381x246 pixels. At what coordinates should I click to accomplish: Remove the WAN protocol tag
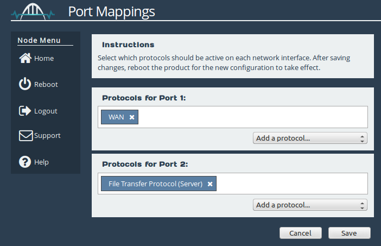pyautogui.click(x=132, y=117)
